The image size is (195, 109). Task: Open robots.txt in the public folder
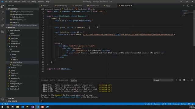point(14,46)
